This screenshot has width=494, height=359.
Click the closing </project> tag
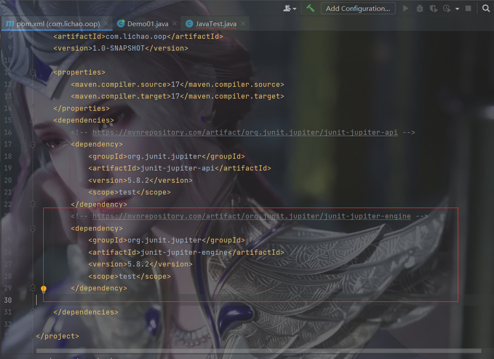(57, 336)
